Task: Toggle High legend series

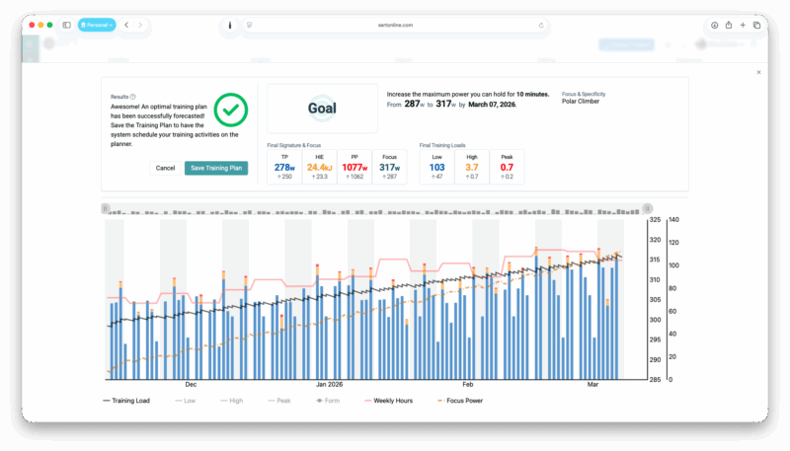Action: pyautogui.click(x=232, y=401)
